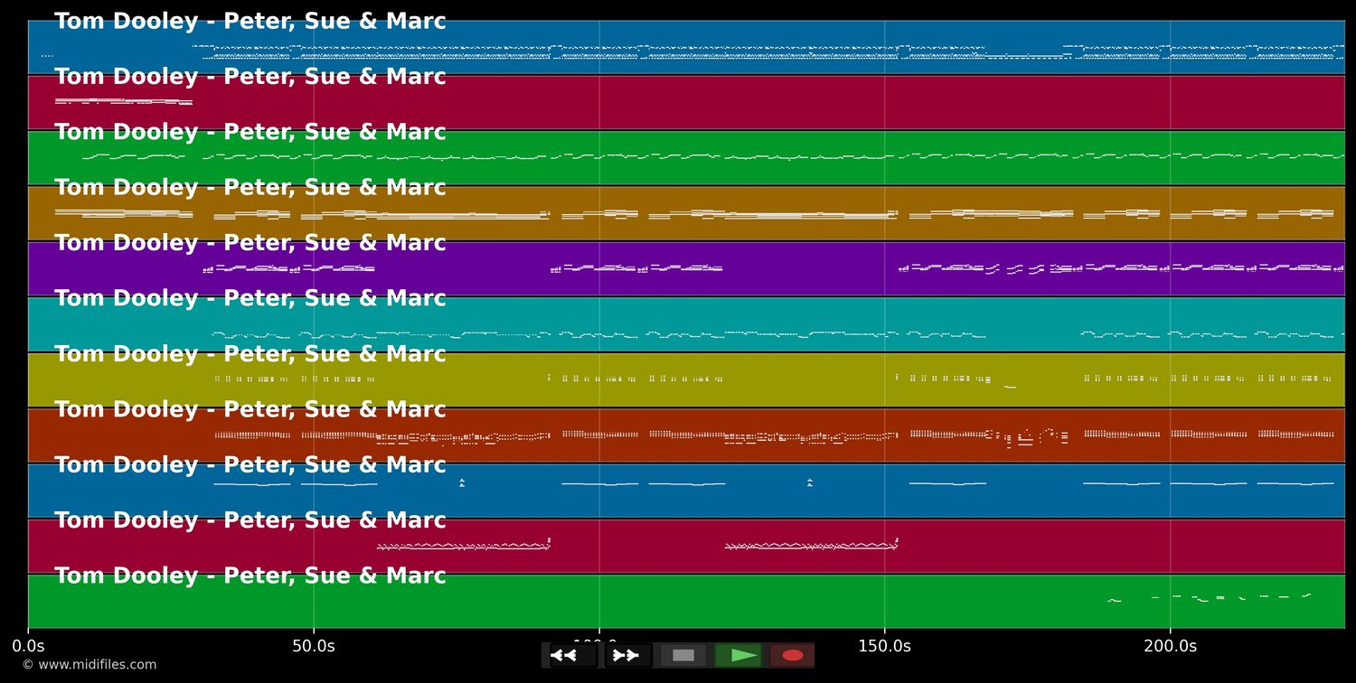Start playback with the green play button
1356x683 pixels.
[739, 655]
